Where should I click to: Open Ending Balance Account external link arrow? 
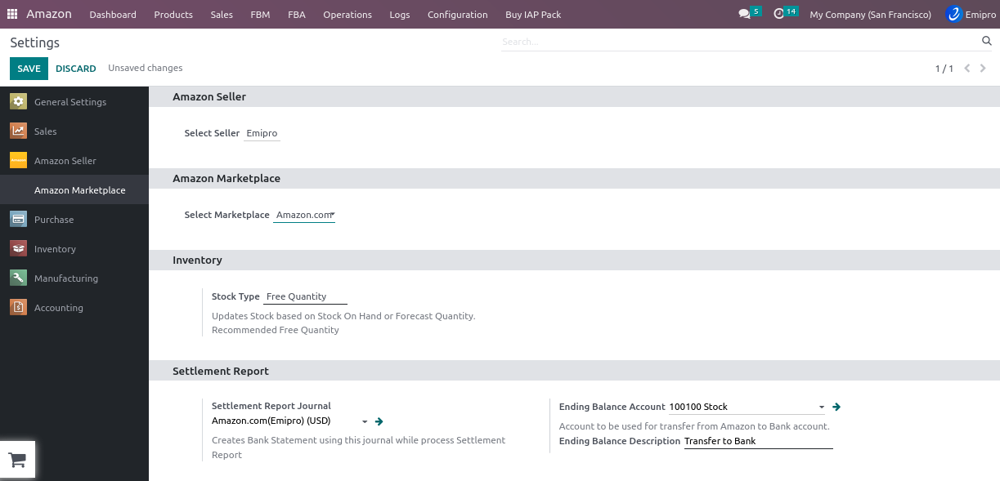coord(836,407)
